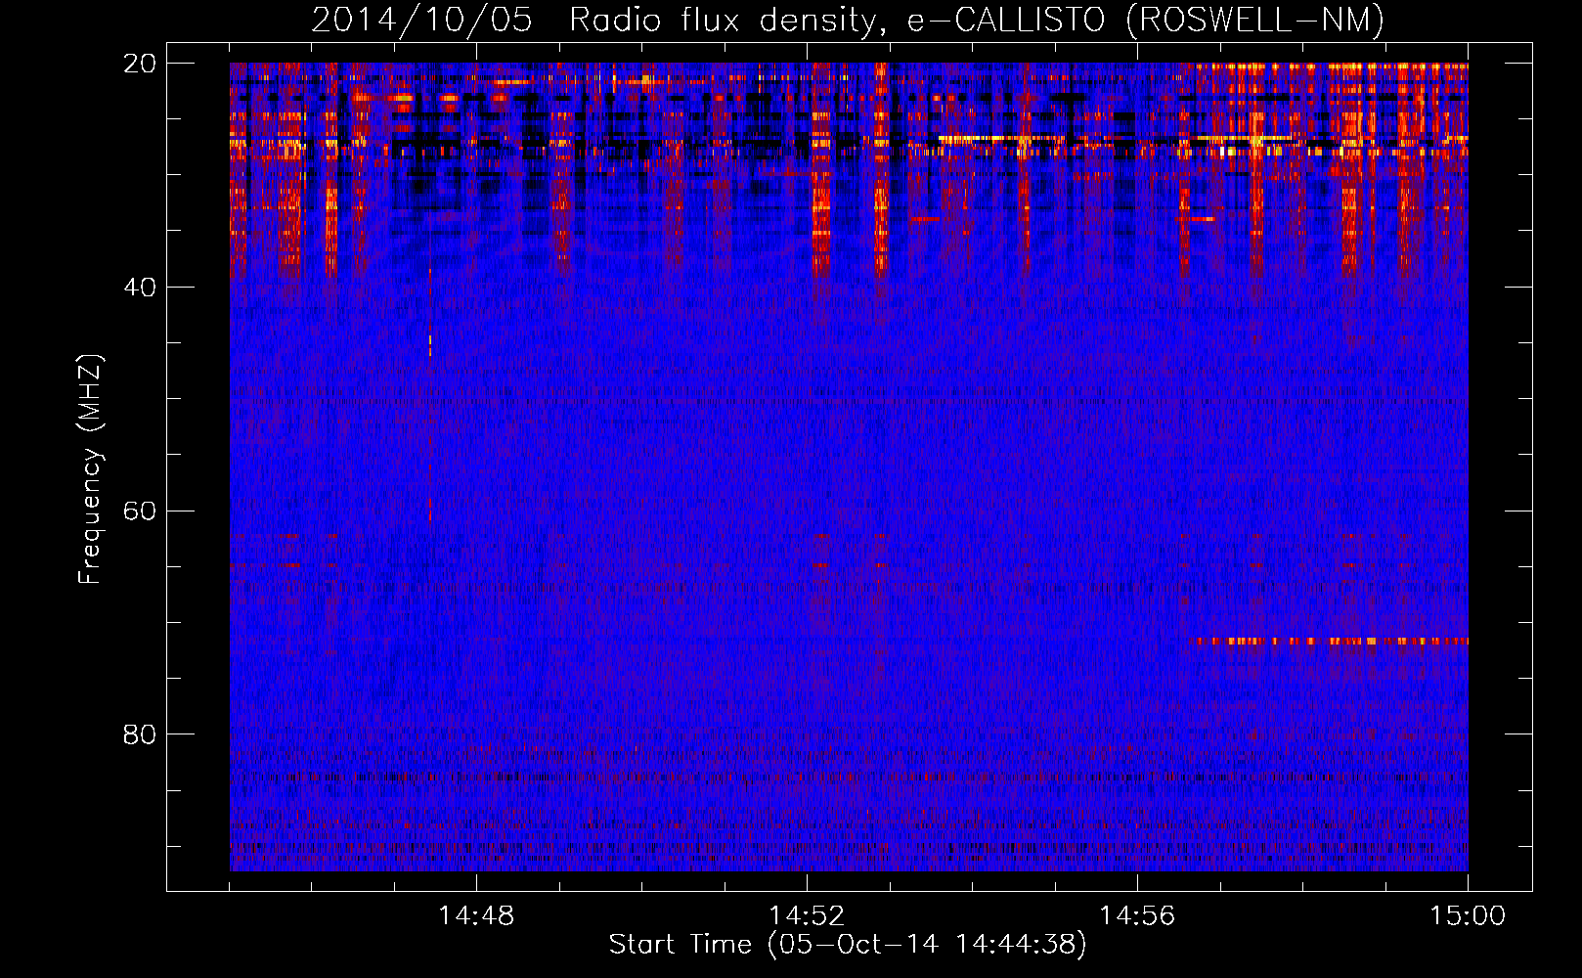Click the 60 frequency tick label

click(139, 511)
